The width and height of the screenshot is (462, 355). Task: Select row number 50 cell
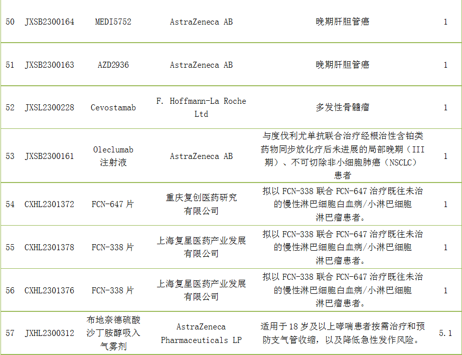[x=10, y=22]
